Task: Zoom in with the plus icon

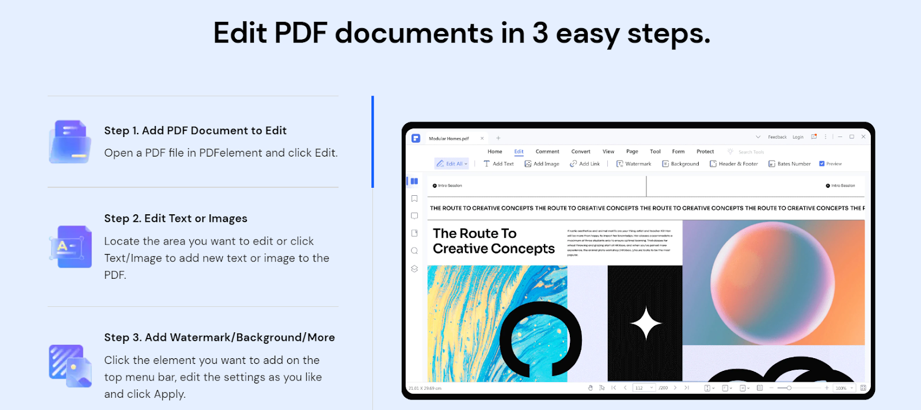Action: pyautogui.click(x=827, y=388)
